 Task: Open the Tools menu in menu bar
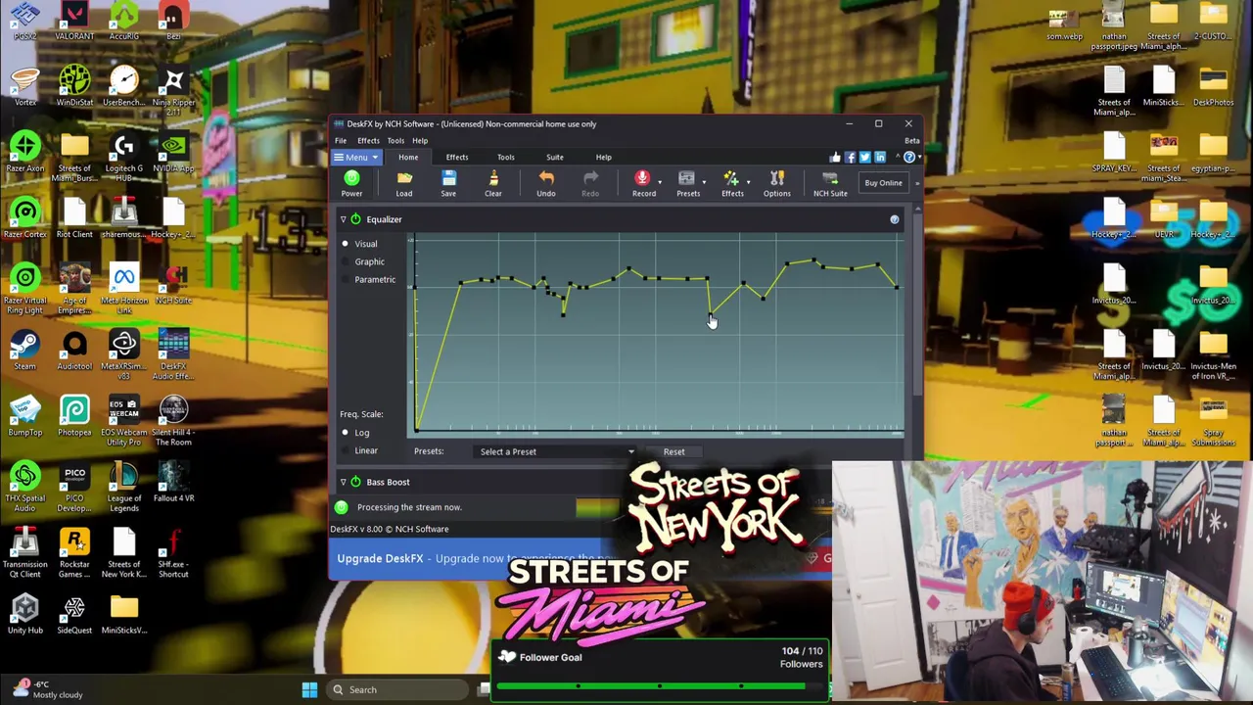point(395,141)
